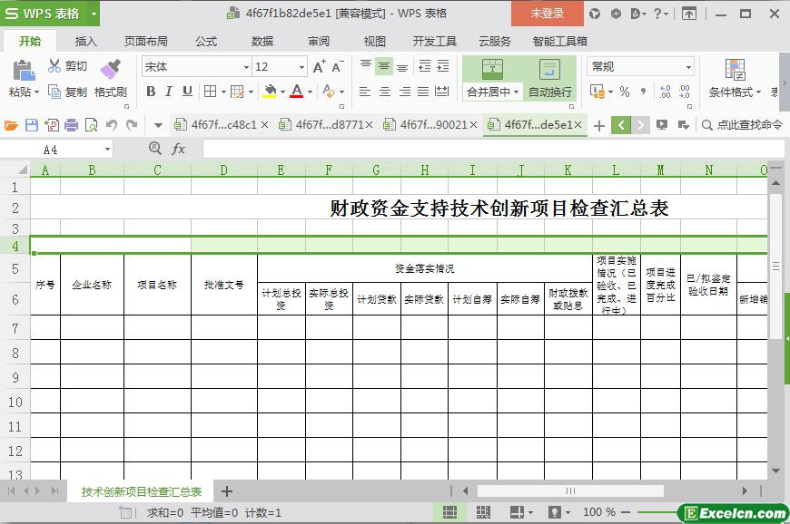The image size is (790, 524).
Task: Click the increase font size icon
Action: pyautogui.click(x=319, y=67)
